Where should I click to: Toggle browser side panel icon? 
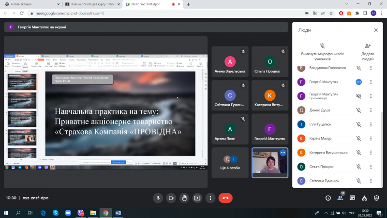pos(365,14)
